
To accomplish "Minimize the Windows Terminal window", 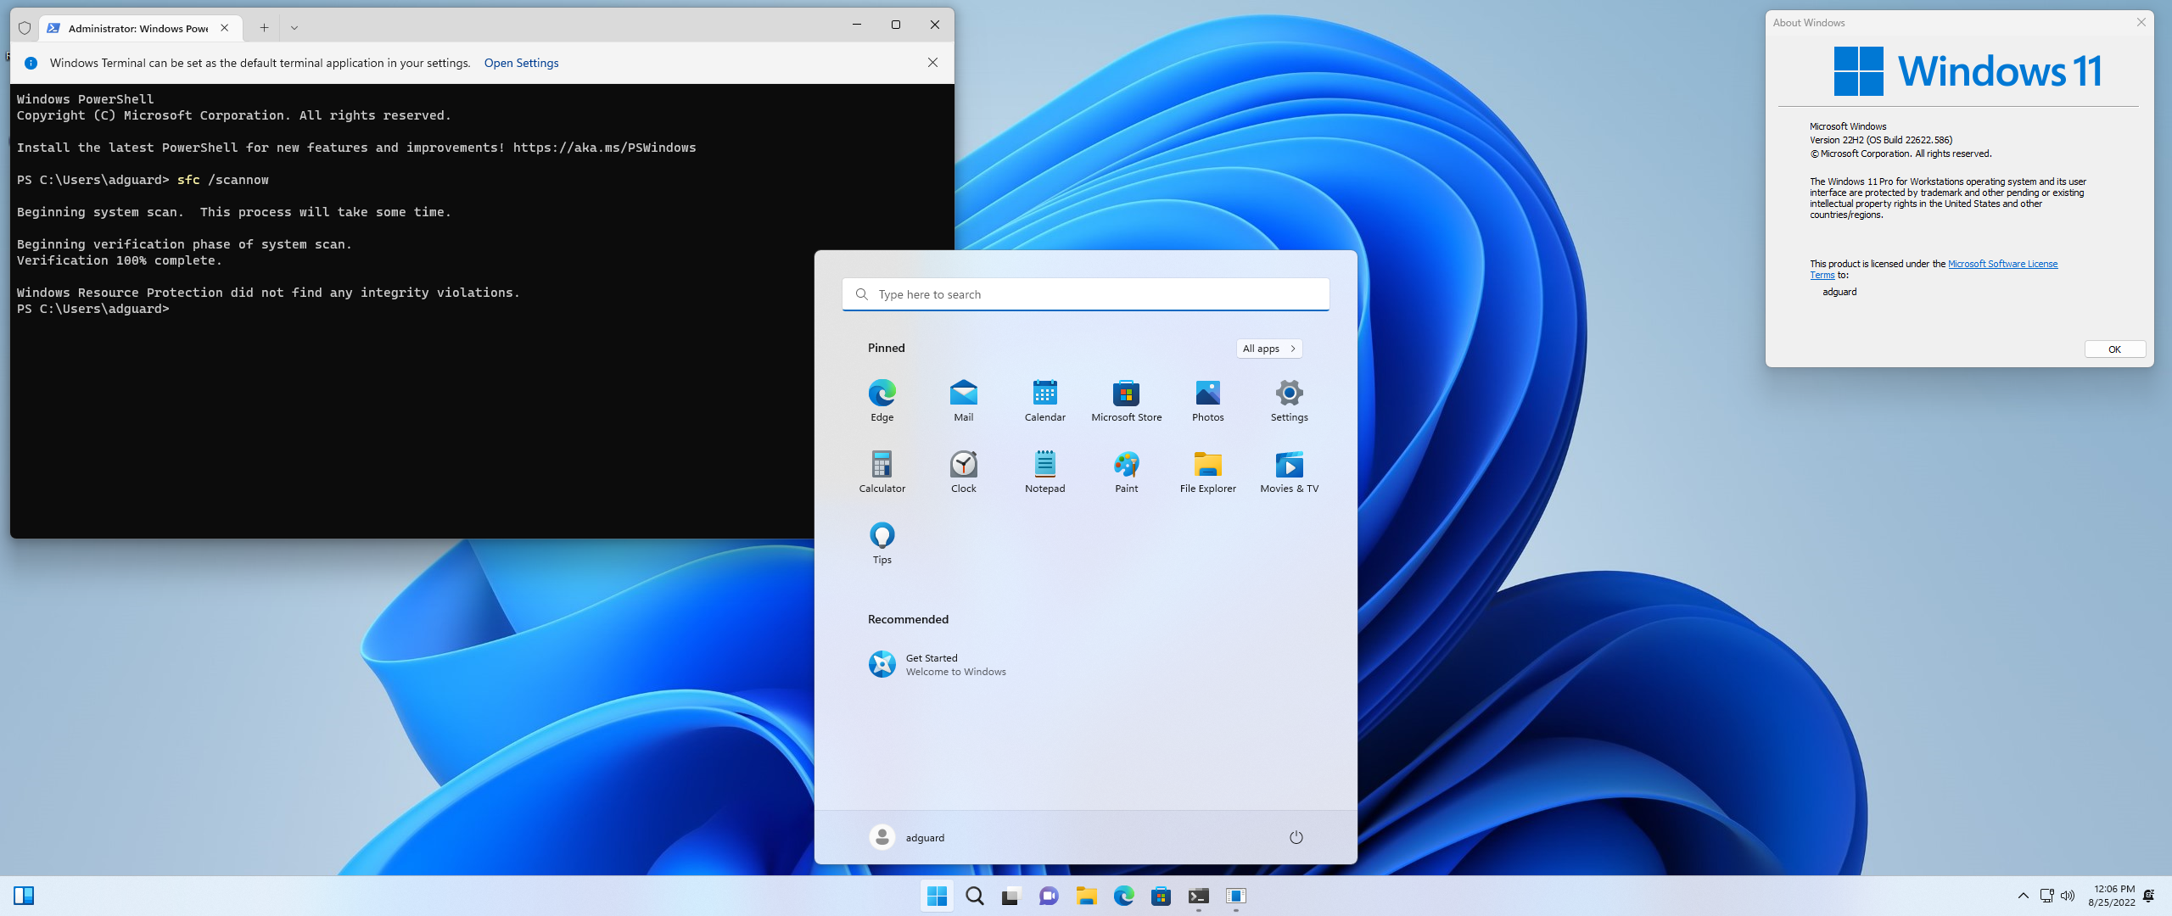I will tap(856, 25).
